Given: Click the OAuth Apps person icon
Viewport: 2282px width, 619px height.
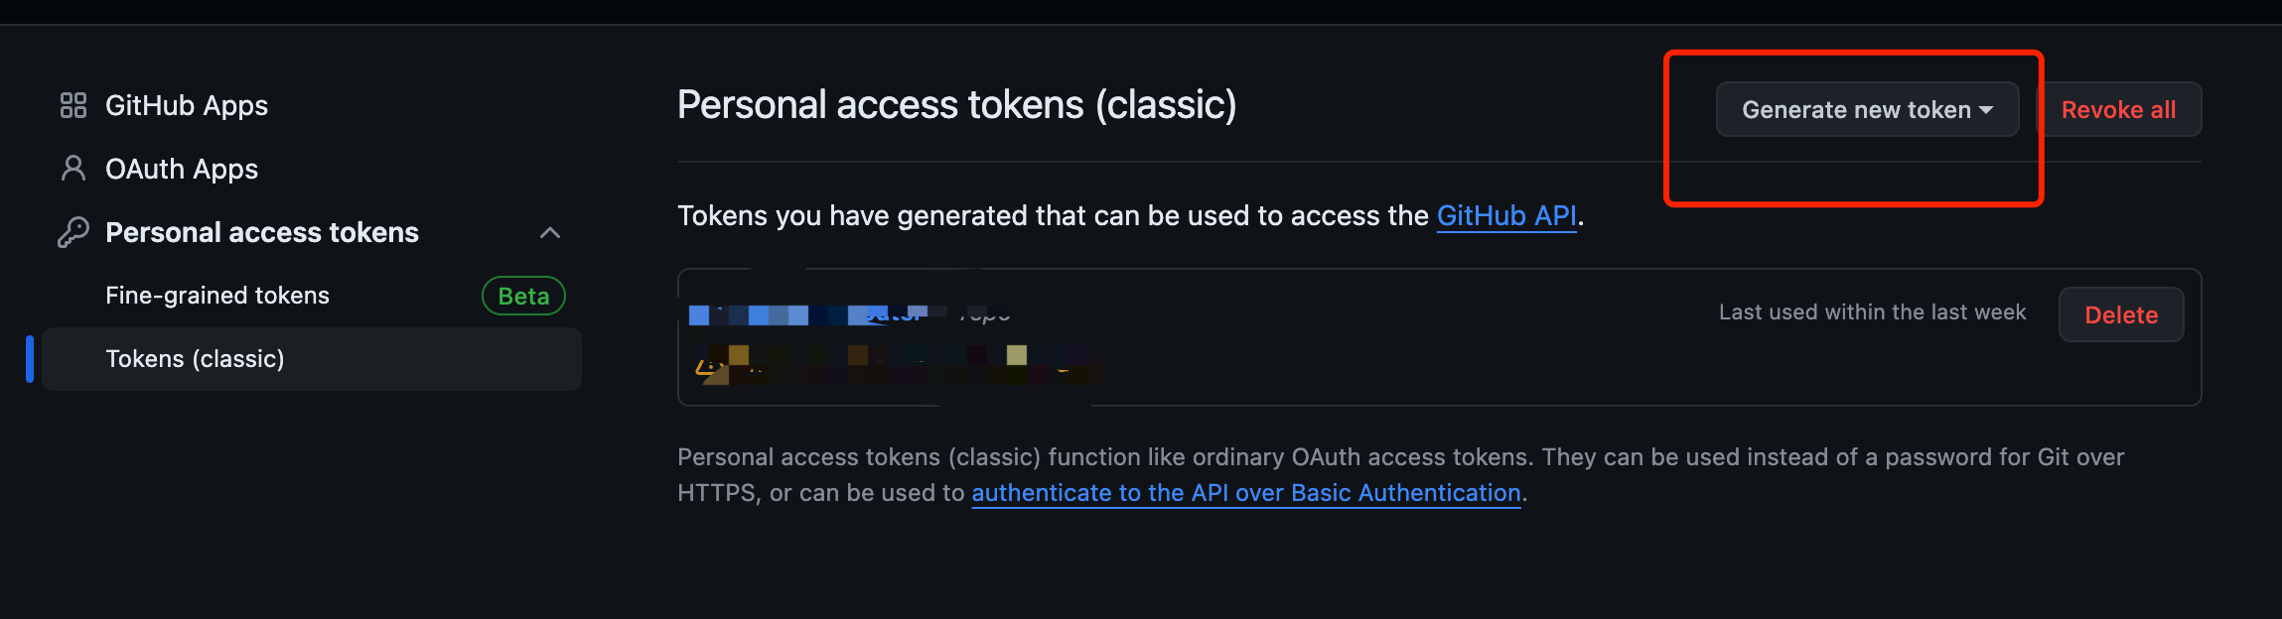Looking at the screenshot, I should pos(73,169).
